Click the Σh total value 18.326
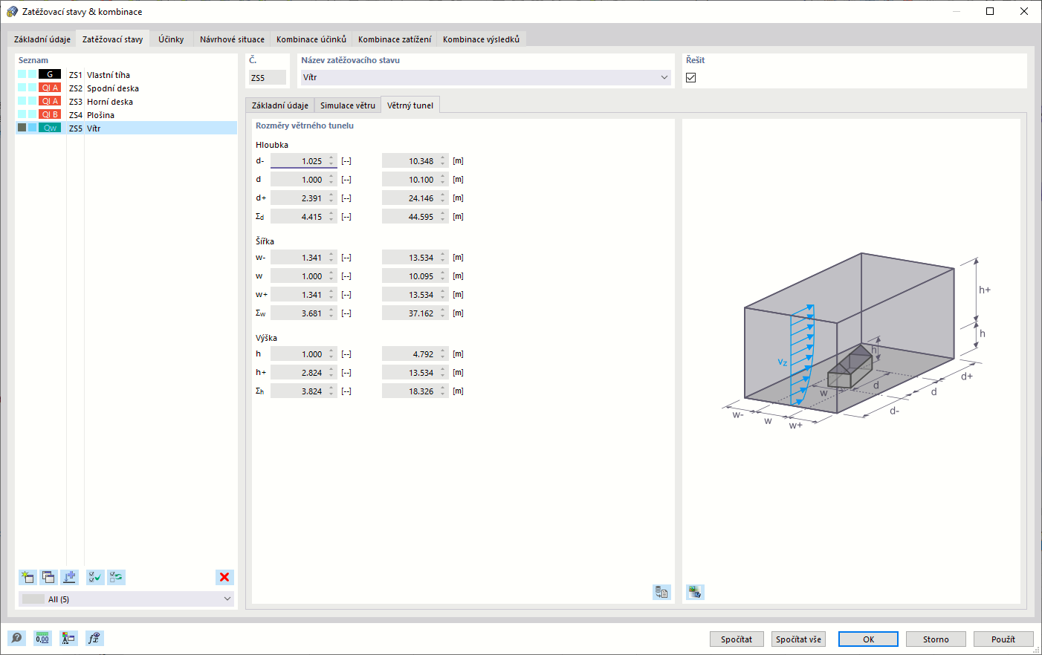Screen dimensions: 1042x655 click(415, 391)
